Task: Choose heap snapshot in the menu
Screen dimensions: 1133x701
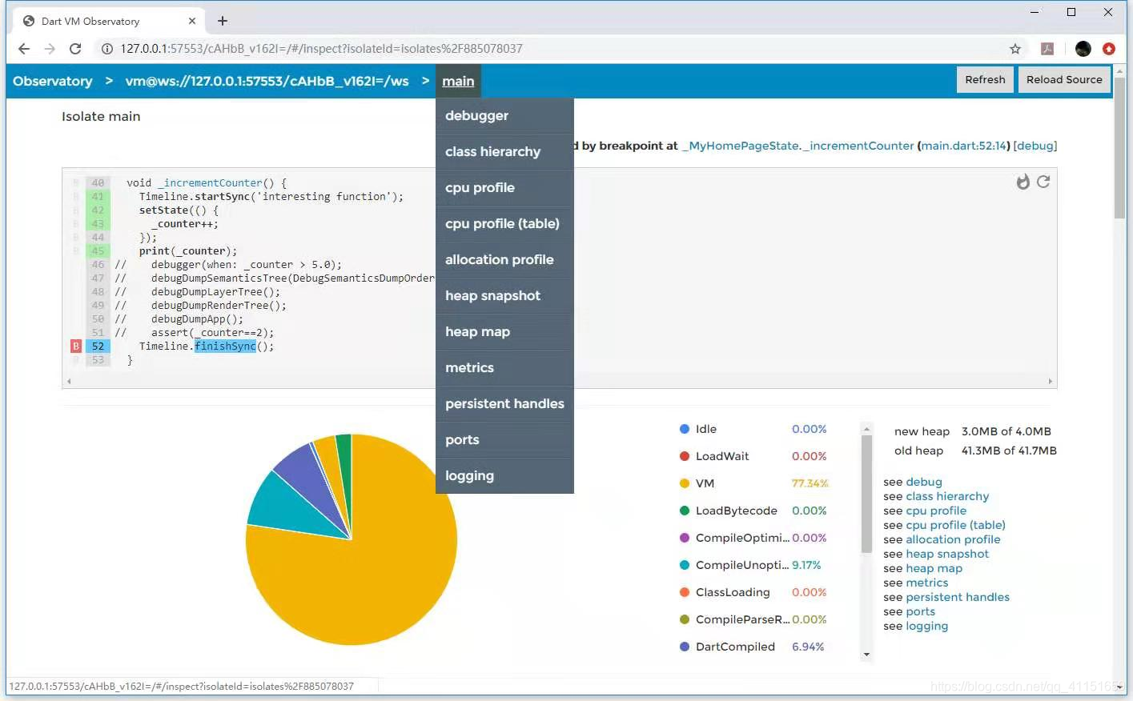Action: (504, 295)
